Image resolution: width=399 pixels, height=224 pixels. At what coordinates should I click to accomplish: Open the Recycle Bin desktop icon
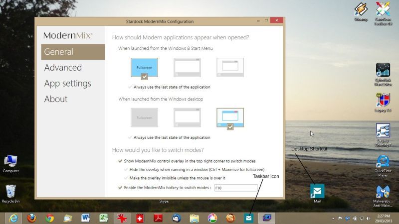click(x=10, y=194)
